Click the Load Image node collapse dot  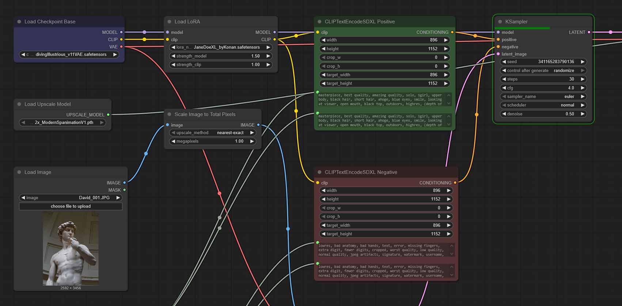19,172
